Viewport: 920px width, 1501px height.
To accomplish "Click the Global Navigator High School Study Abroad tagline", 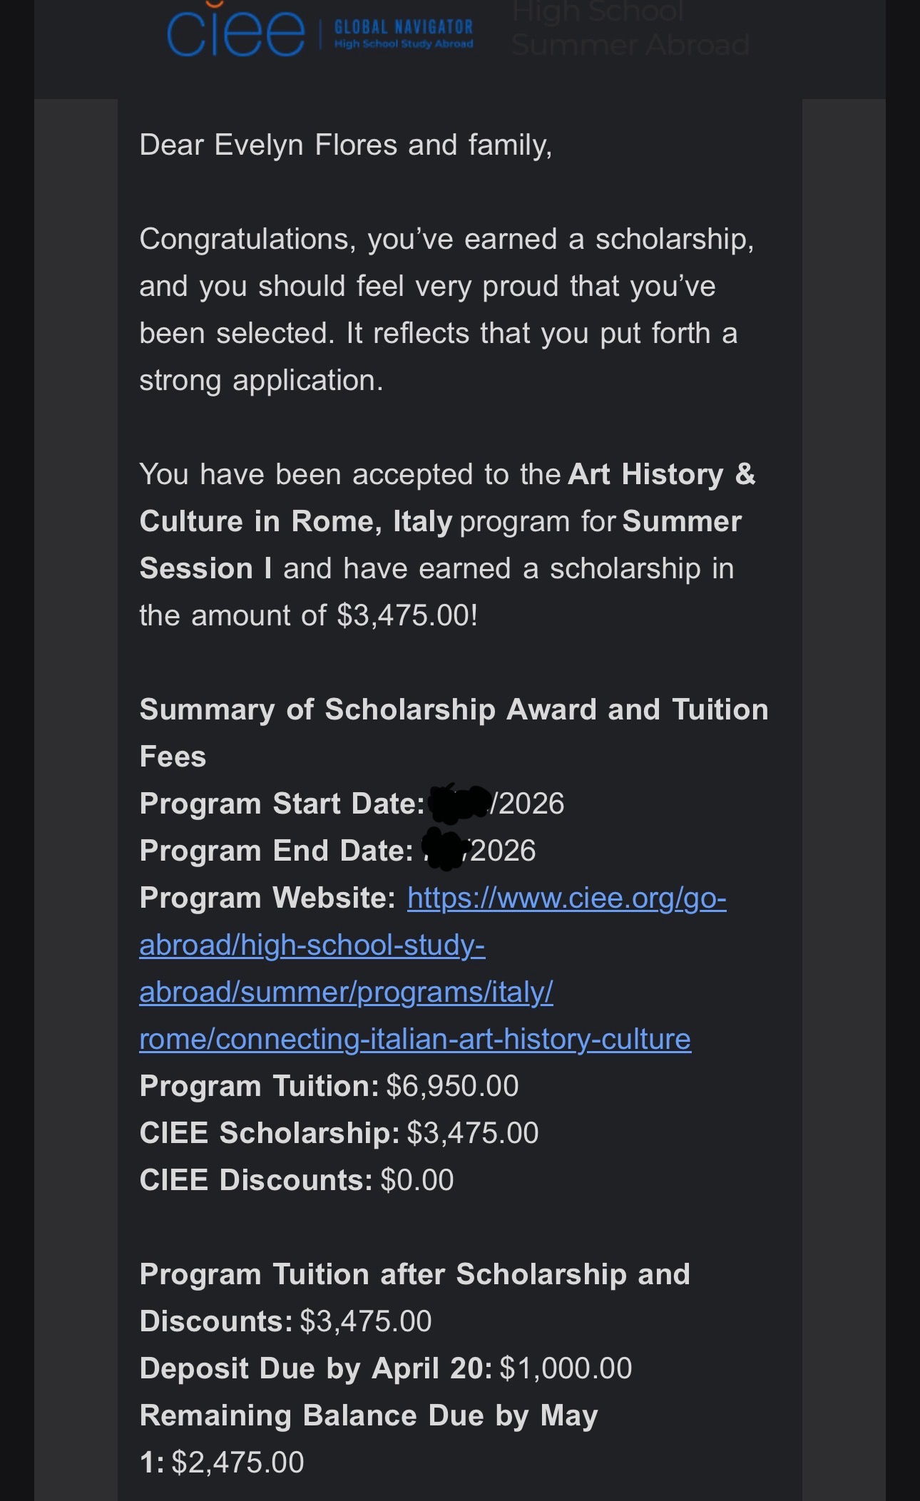I will (x=404, y=34).
